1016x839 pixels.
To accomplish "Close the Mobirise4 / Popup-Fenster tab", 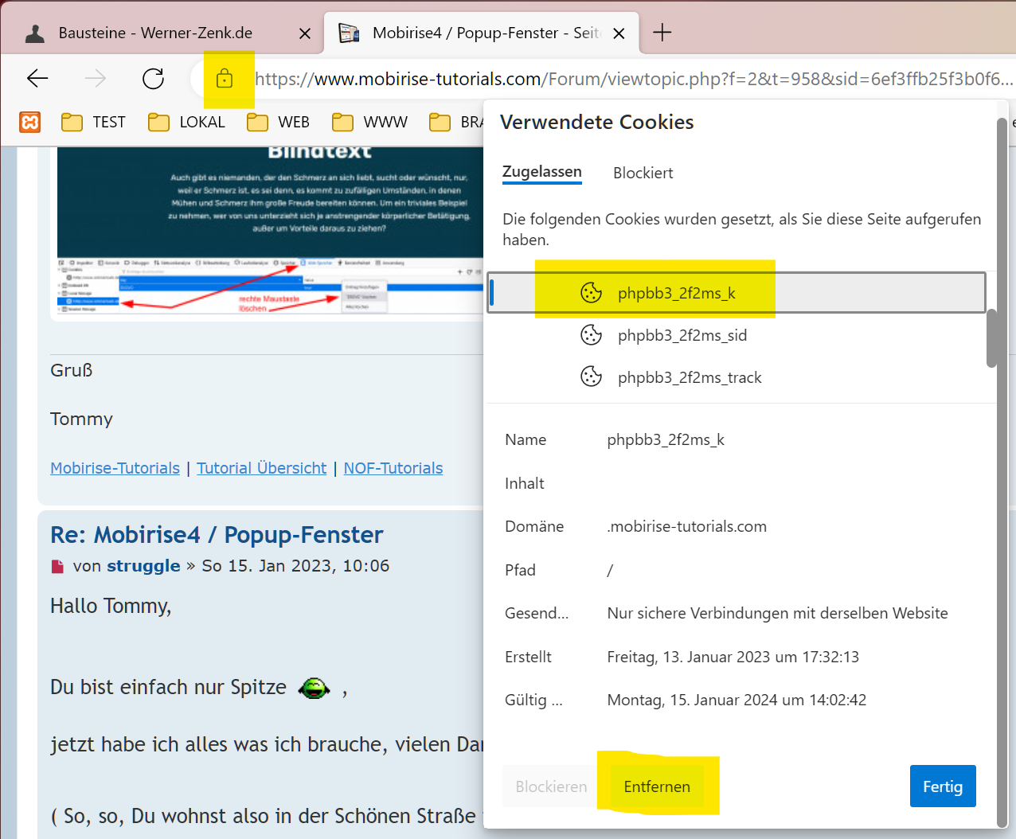I will click(619, 33).
